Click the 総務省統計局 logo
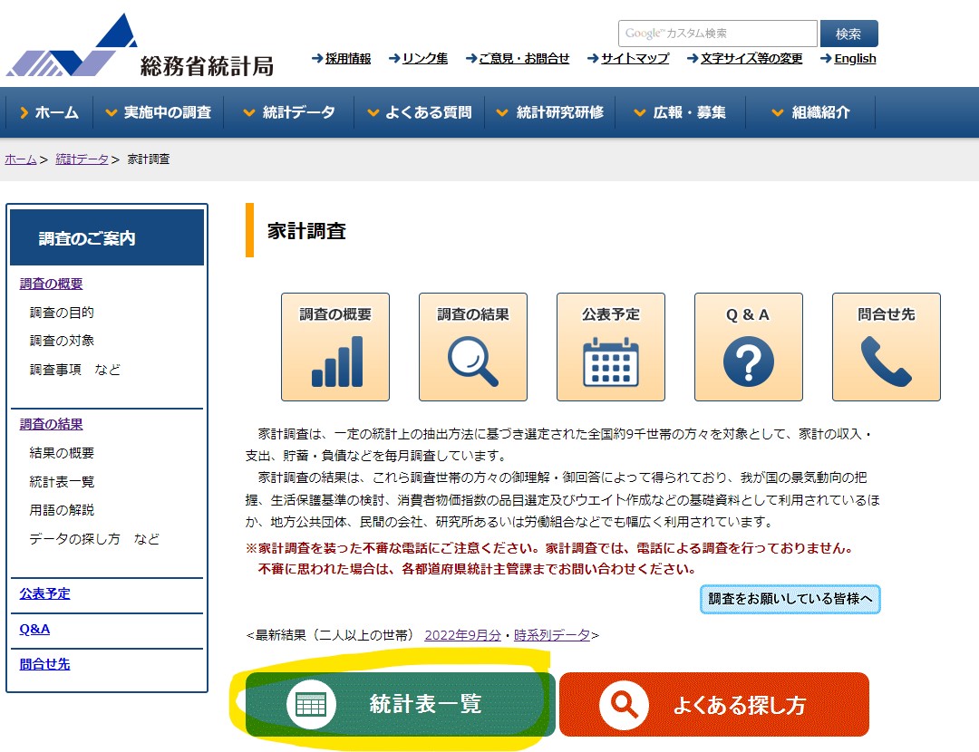Screen dimensions: 979x752 coord(141,47)
